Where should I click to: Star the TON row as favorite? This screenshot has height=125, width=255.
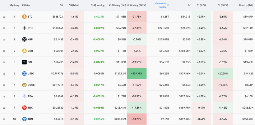[4, 119]
